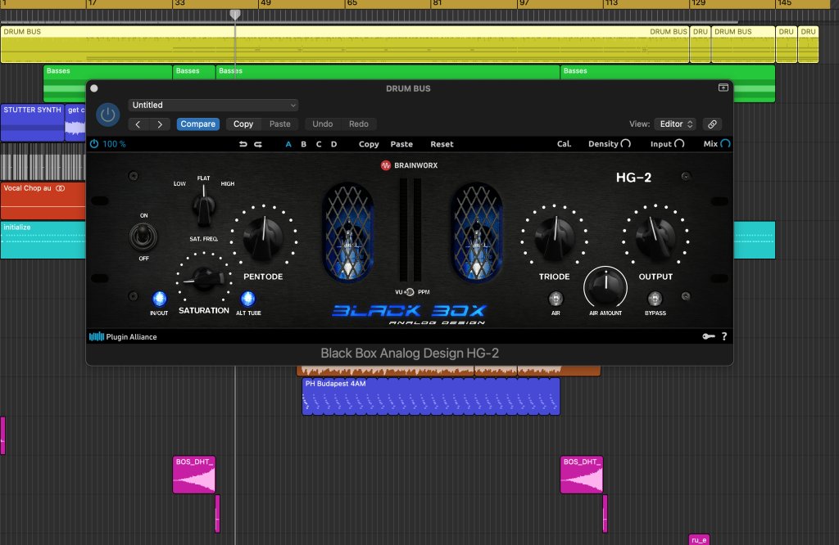Toggle the BYPASS button
The image size is (839, 545).
pos(655,298)
